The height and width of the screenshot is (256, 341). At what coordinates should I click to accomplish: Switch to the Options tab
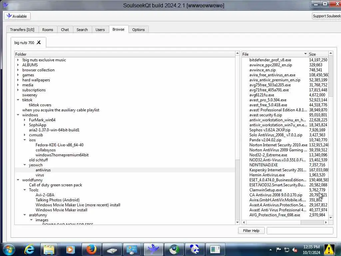pyautogui.click(x=138, y=30)
